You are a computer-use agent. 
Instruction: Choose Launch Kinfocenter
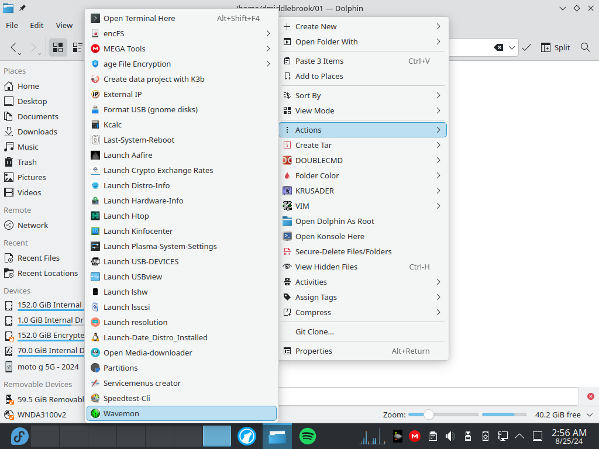pos(181,231)
